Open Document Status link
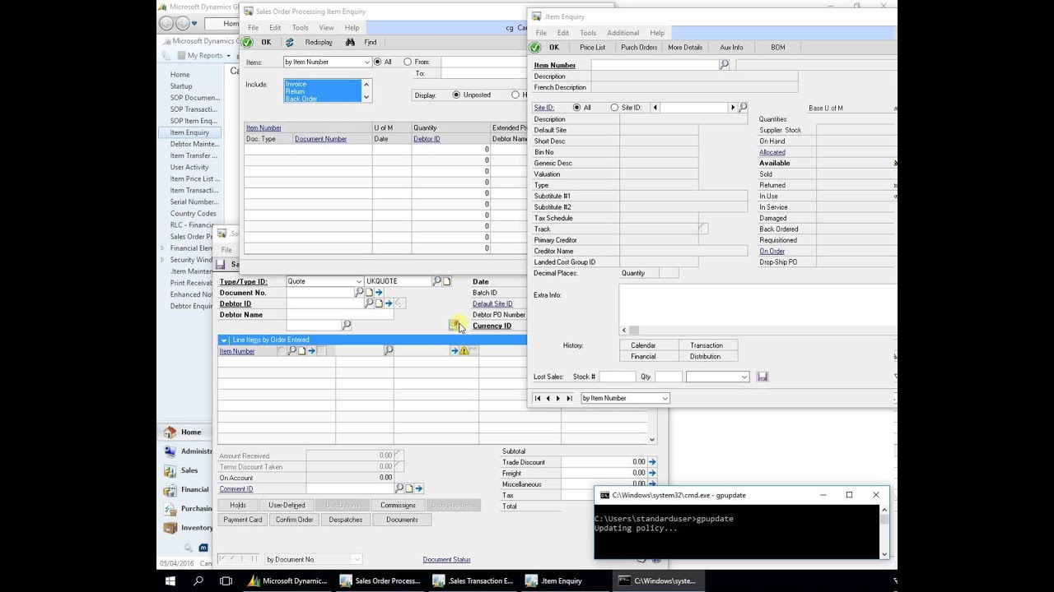This screenshot has width=1054, height=592. [446, 560]
